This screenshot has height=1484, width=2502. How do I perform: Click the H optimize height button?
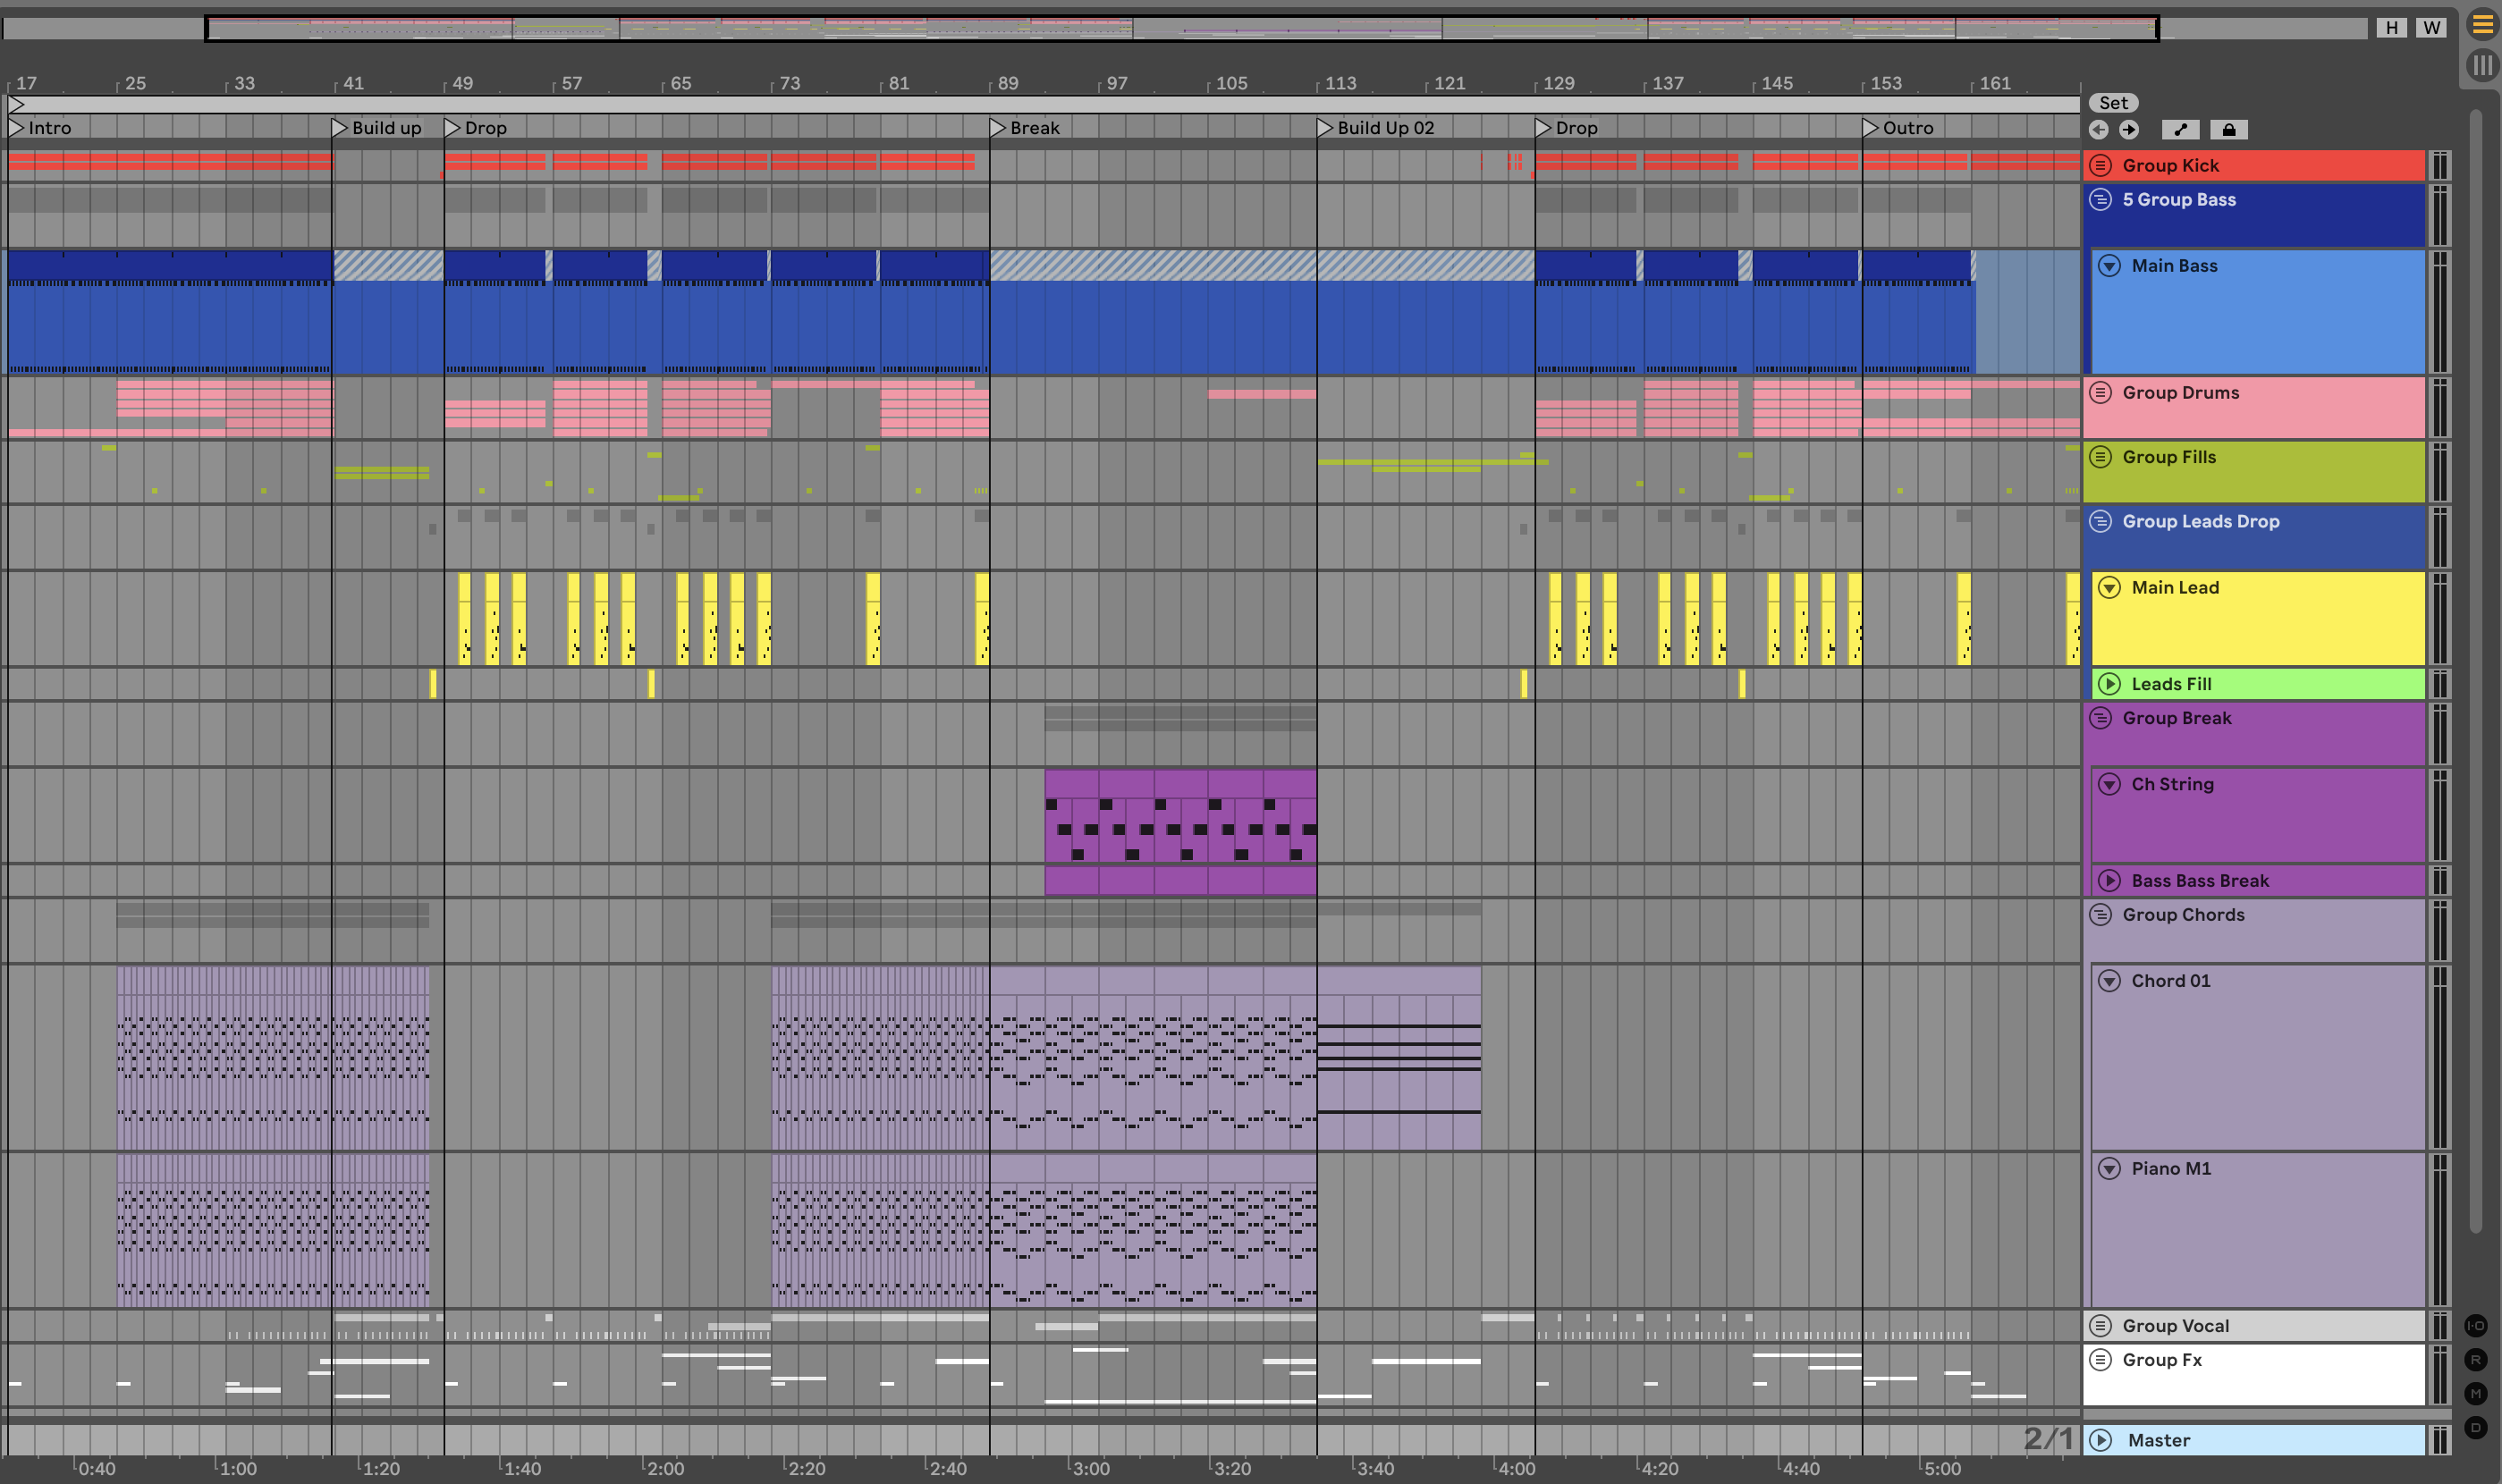[2391, 28]
